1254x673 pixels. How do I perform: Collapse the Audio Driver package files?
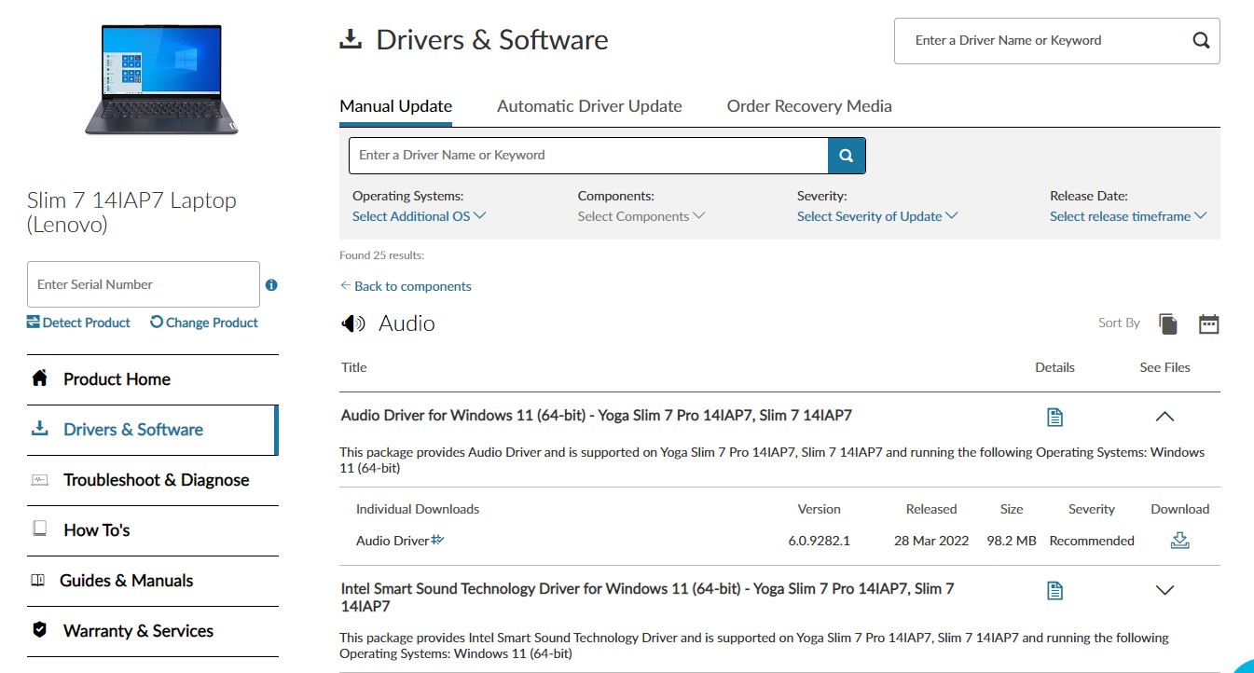1164,417
